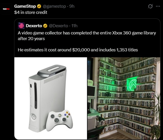Open the white Xbox 360 console image
163x140 pixels.
coord(51,98)
